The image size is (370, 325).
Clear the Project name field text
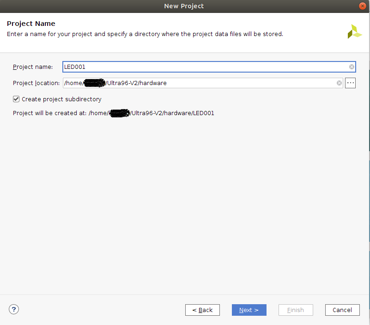click(352, 67)
